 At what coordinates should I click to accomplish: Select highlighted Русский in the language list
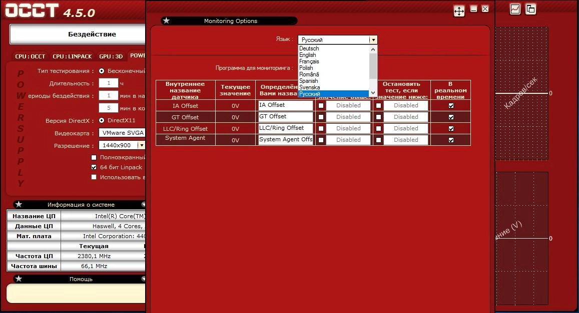coord(334,94)
